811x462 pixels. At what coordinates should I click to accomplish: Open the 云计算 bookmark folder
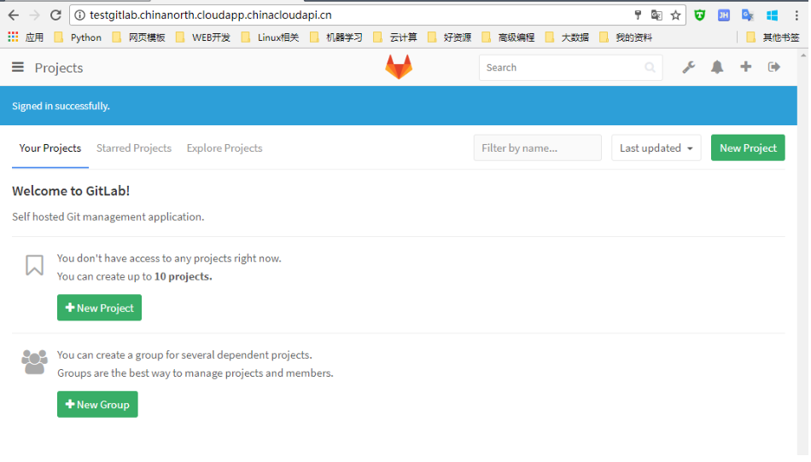point(395,38)
